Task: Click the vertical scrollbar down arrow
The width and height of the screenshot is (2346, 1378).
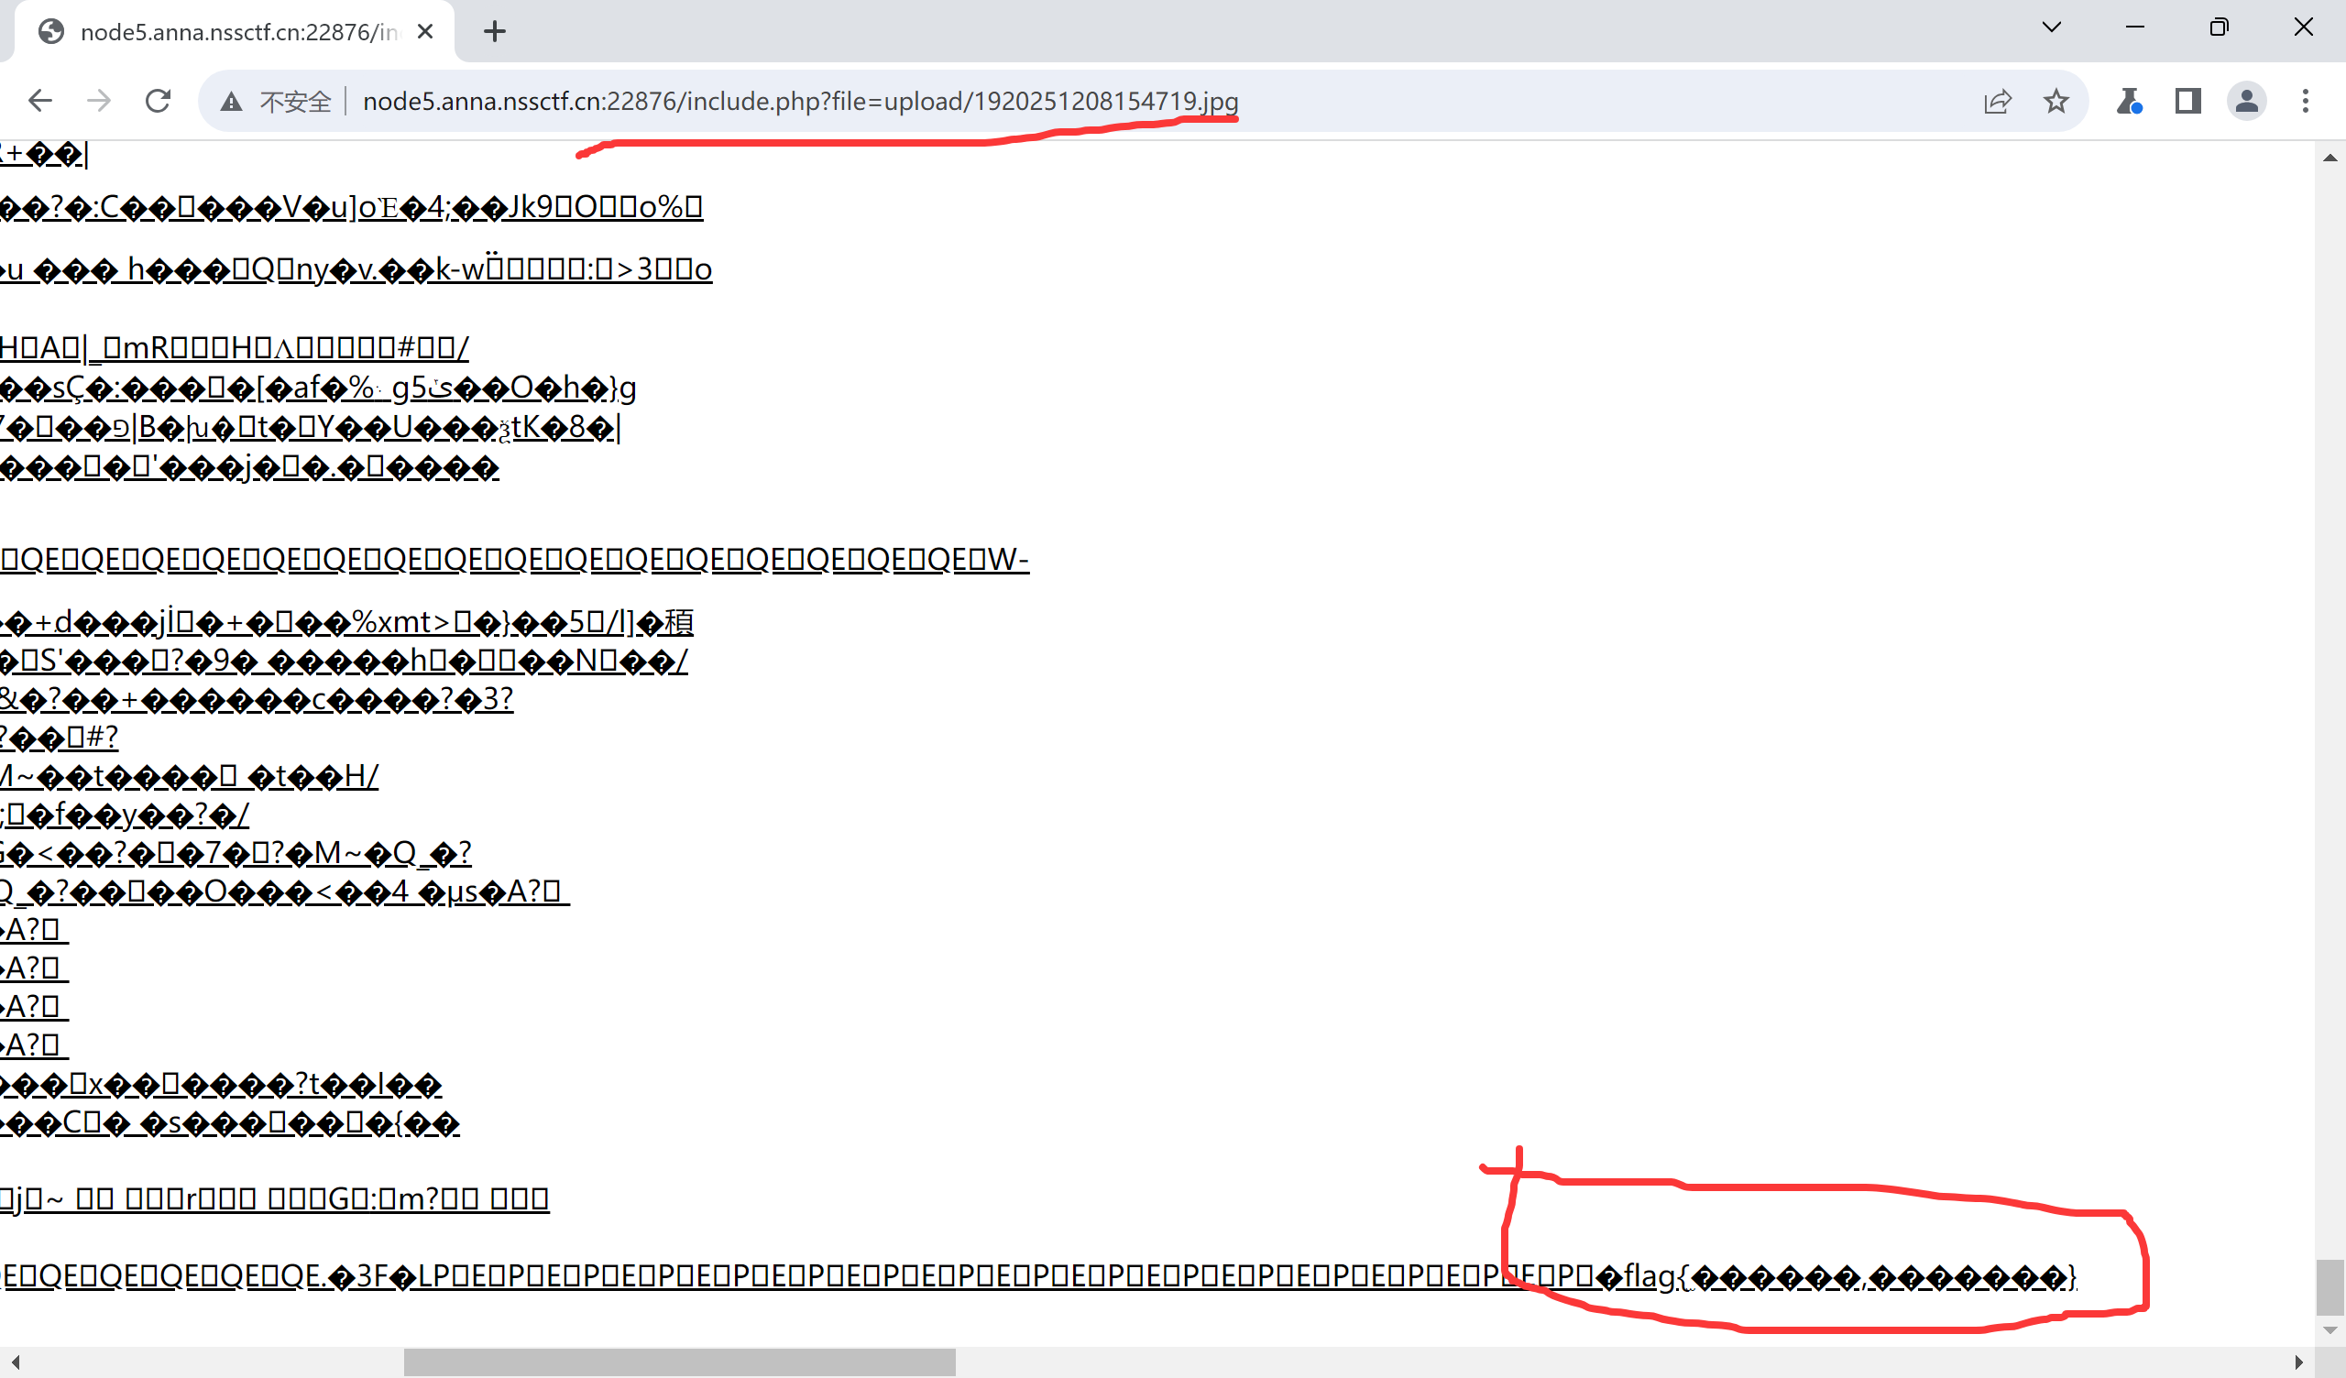Action: coord(2330,1330)
